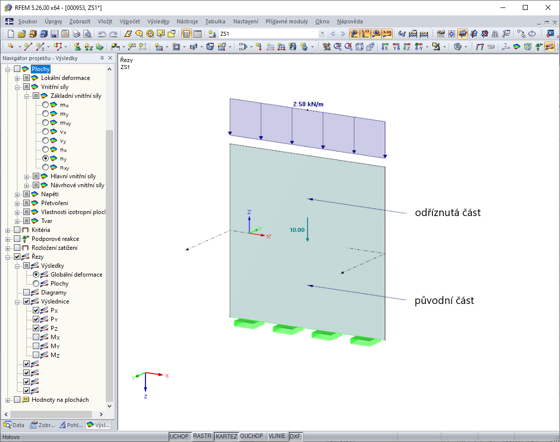Viewport: 560px width, 442px height.
Task: Go to previous load case arrow
Action: click(x=333, y=34)
